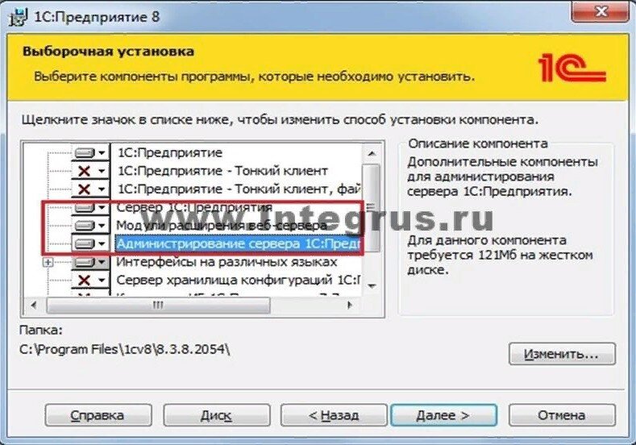Click the vertical scrollbar down arrow
The height and width of the screenshot is (445, 636).
[x=372, y=286]
